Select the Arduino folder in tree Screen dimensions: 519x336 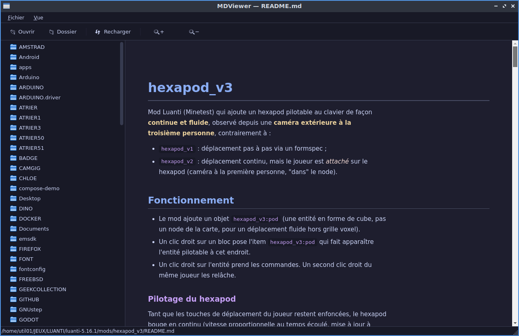click(x=29, y=77)
